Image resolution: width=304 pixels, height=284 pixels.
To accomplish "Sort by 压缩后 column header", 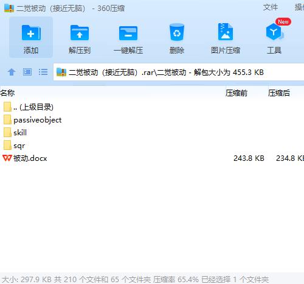I will click(x=279, y=93).
